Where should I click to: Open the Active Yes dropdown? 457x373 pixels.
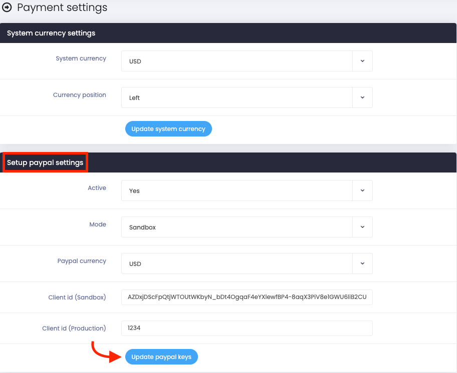click(x=247, y=190)
